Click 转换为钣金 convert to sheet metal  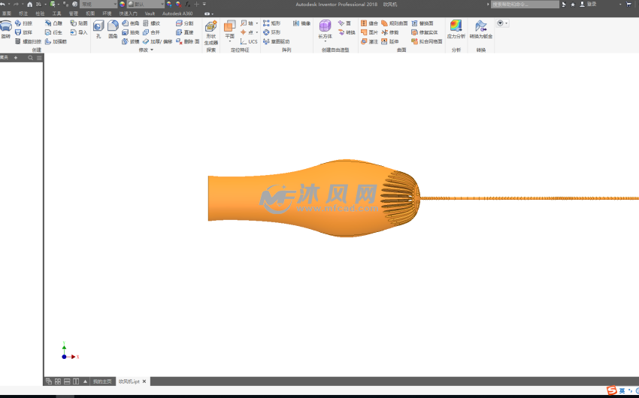click(x=480, y=29)
